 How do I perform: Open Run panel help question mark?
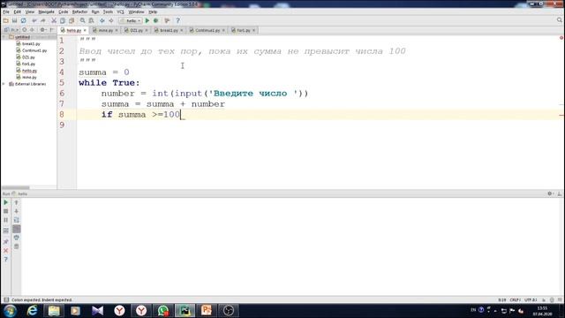coord(6,260)
